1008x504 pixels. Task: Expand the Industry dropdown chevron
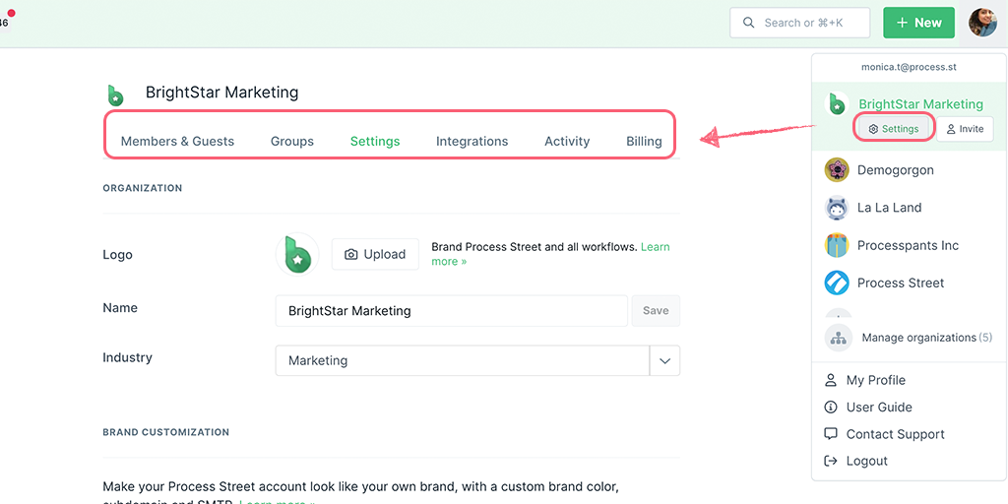(664, 360)
